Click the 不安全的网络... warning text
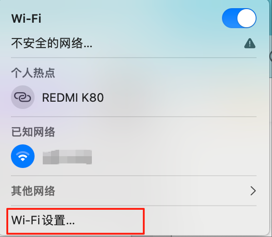Screen dimensions: 272x237 [x=52, y=43]
